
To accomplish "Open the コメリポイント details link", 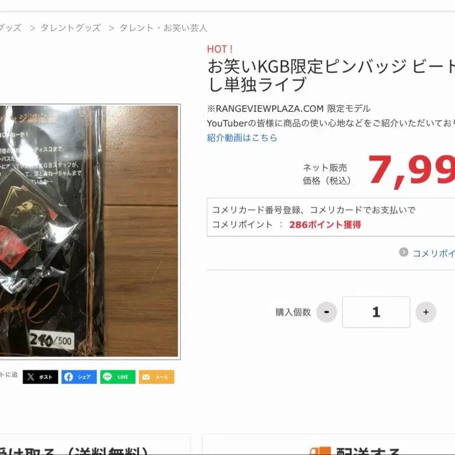I will coord(434,253).
